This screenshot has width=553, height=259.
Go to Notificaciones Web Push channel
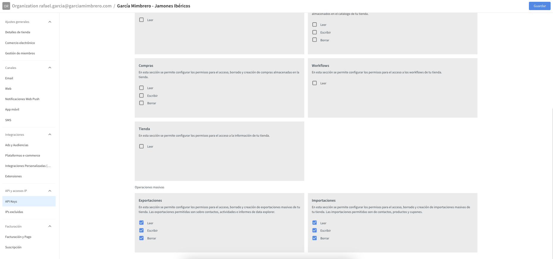click(x=22, y=99)
